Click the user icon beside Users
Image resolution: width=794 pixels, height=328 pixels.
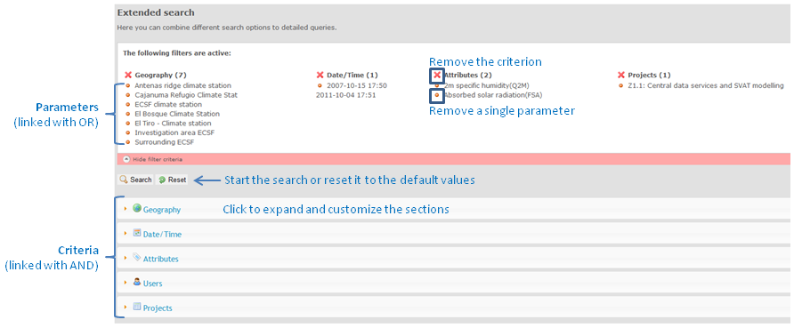coord(137,282)
